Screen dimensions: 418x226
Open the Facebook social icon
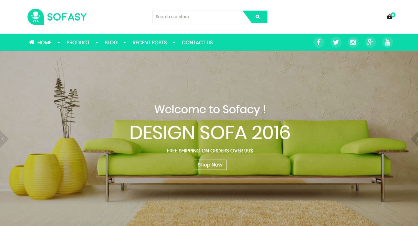click(x=319, y=42)
